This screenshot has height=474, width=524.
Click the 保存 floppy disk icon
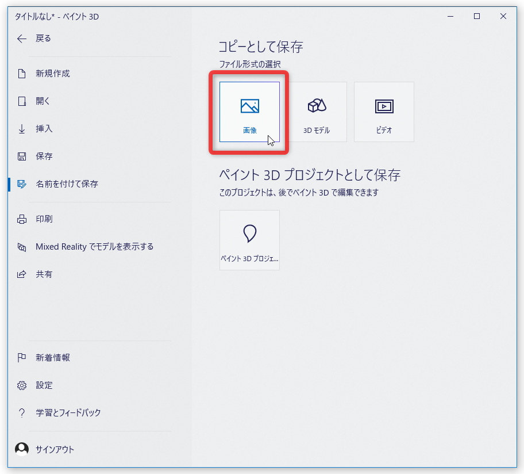22,156
